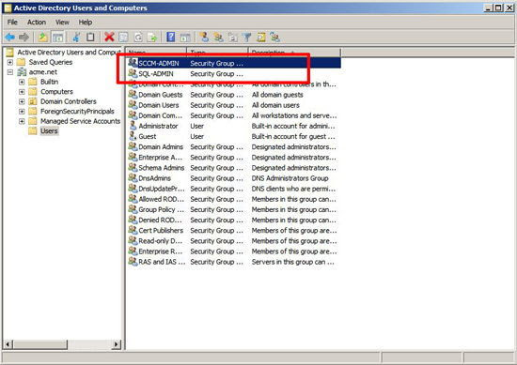Create a new organizational unit with the toolbar icon
This screenshot has height=365, width=517.
tap(233, 38)
